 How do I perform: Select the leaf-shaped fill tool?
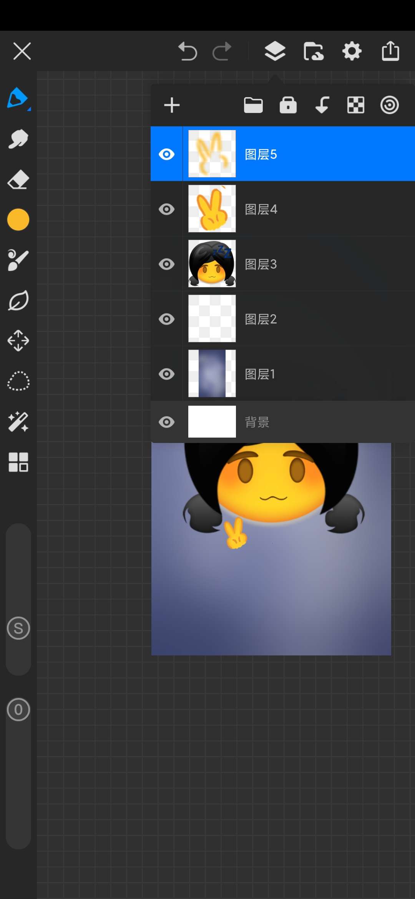coord(18,300)
